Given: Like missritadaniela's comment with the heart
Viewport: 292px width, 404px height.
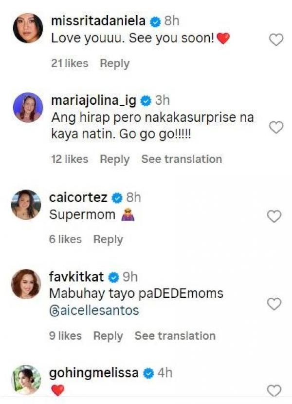Looking at the screenshot, I should pos(276,40).
